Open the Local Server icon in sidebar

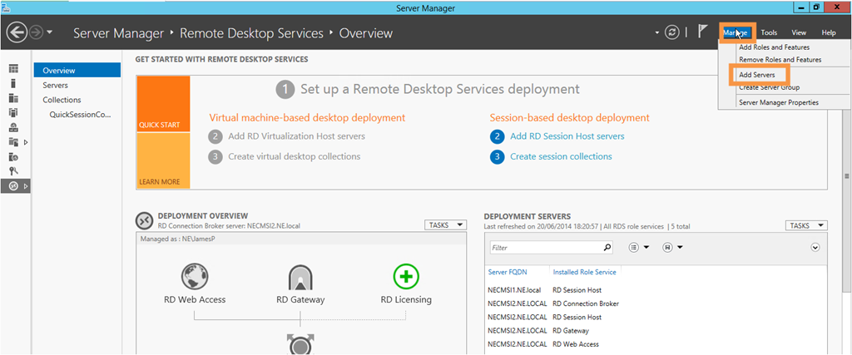click(13, 84)
